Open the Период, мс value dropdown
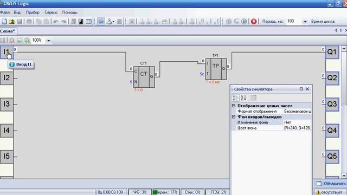 pyautogui.click(x=305, y=22)
